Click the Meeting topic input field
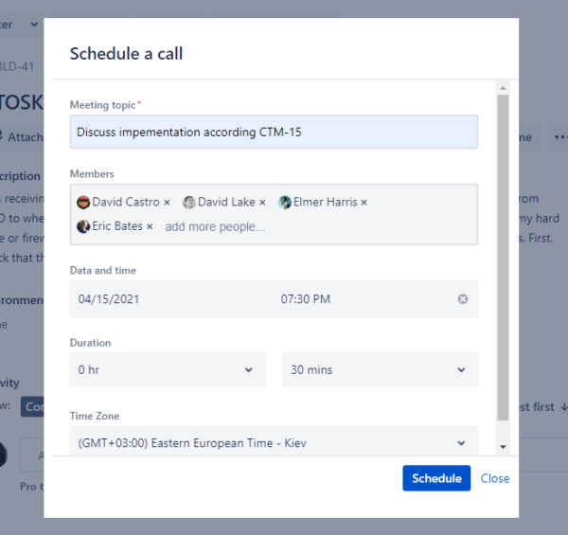Screen dimensions: 568x535 pos(274,132)
